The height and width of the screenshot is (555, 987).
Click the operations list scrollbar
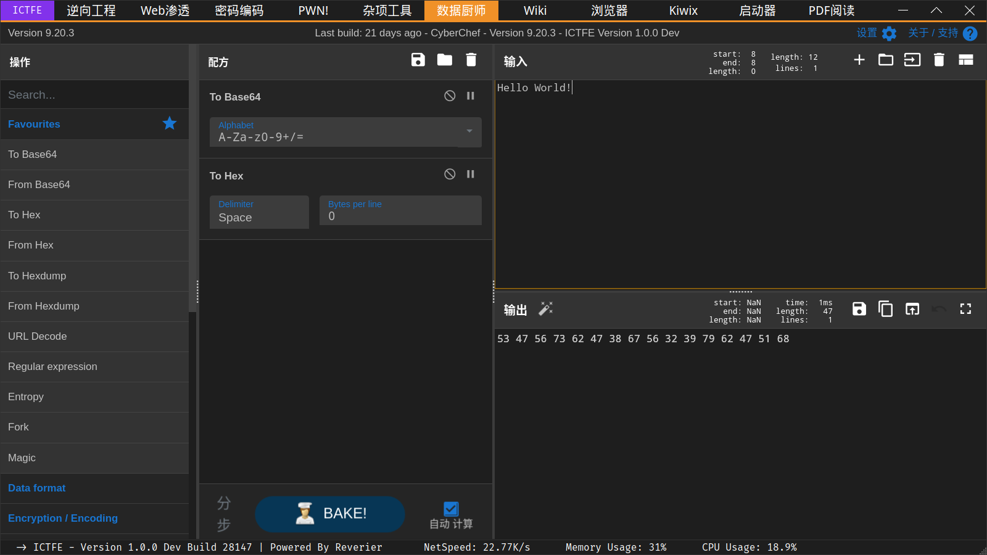[192, 179]
